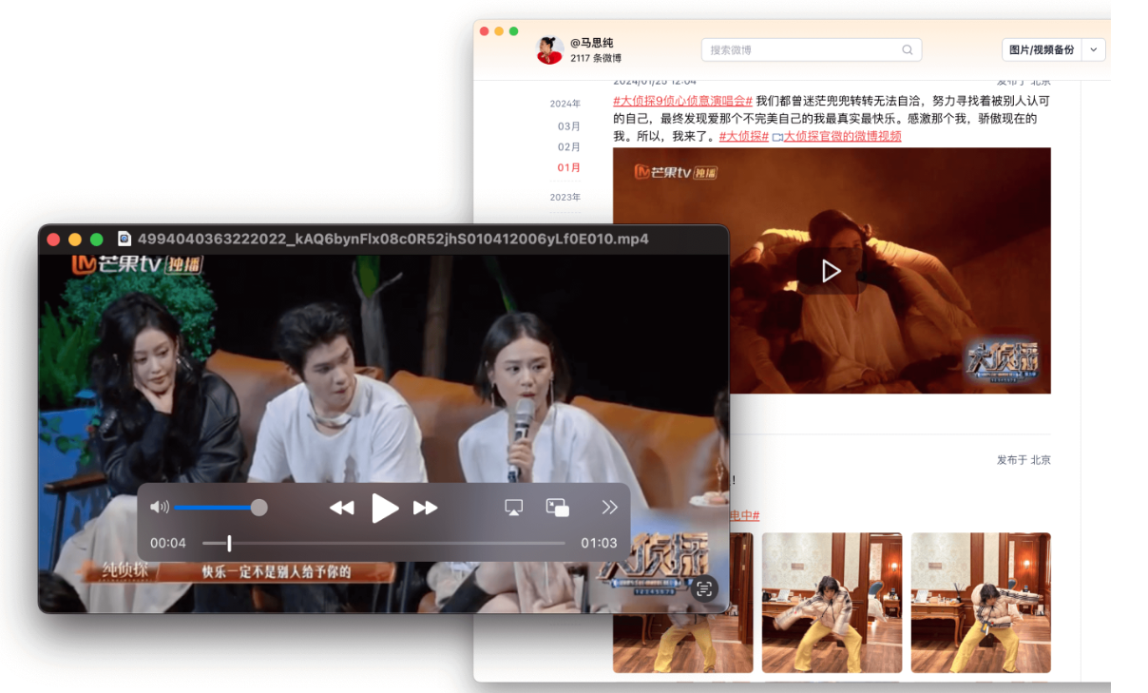This screenshot has width=1148, height=693.
Task: Open the third dance photo thumbnail
Action: 981,603
